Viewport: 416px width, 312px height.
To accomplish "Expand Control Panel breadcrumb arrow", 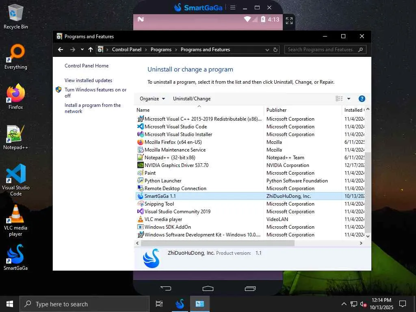I will point(146,50).
